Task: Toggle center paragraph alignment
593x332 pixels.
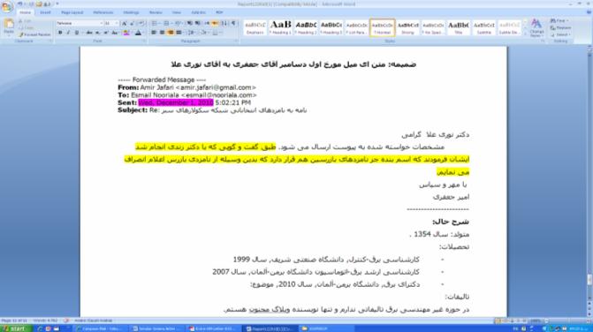Action: click(163, 33)
